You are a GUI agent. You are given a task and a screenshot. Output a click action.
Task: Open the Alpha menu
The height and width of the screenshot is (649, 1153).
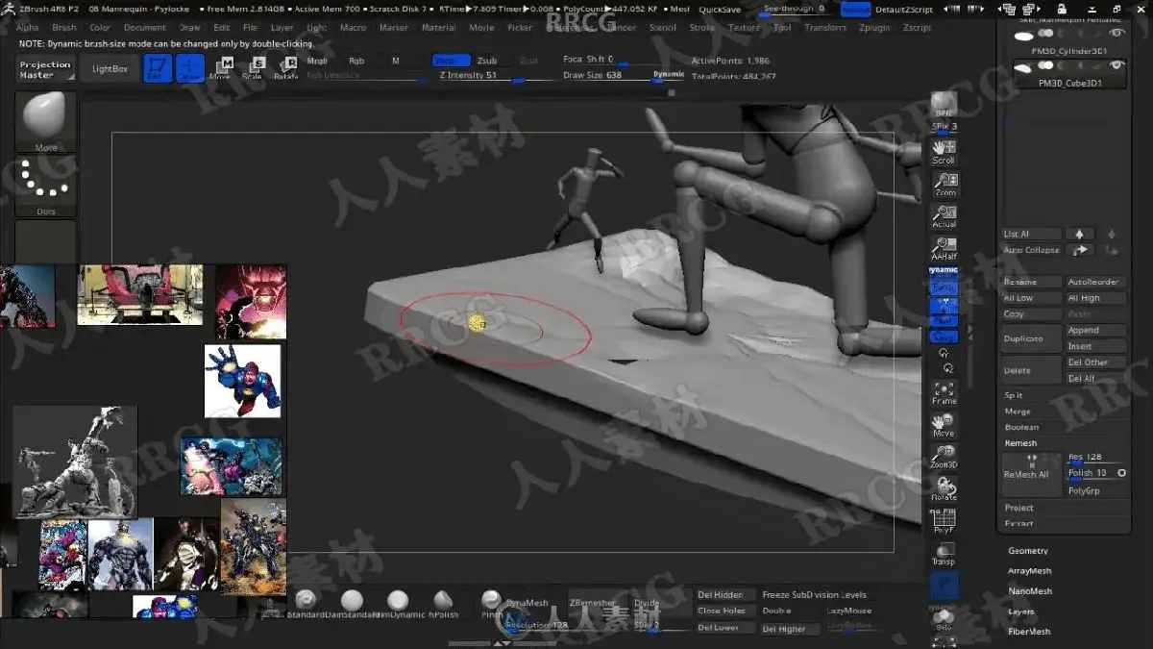pos(28,28)
